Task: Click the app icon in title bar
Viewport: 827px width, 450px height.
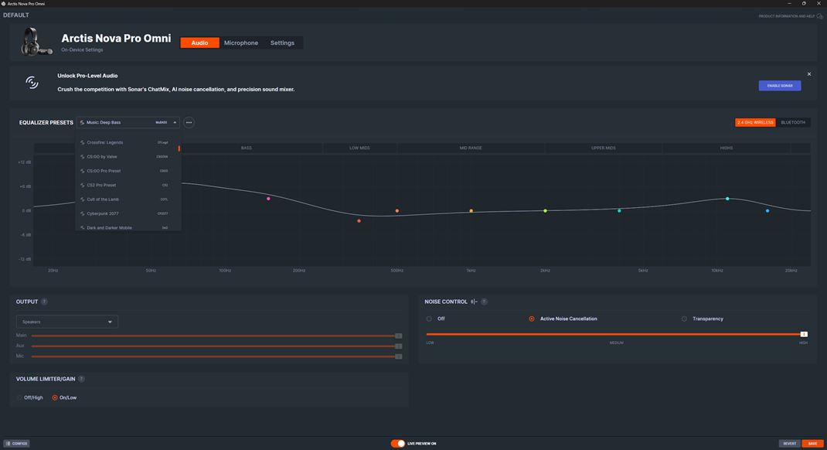Action: click(x=3, y=4)
